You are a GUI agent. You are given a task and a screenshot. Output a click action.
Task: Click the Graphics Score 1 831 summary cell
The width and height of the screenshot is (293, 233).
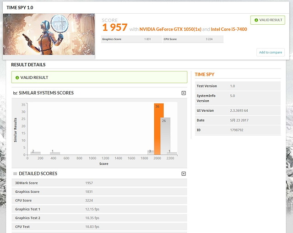(131, 39)
